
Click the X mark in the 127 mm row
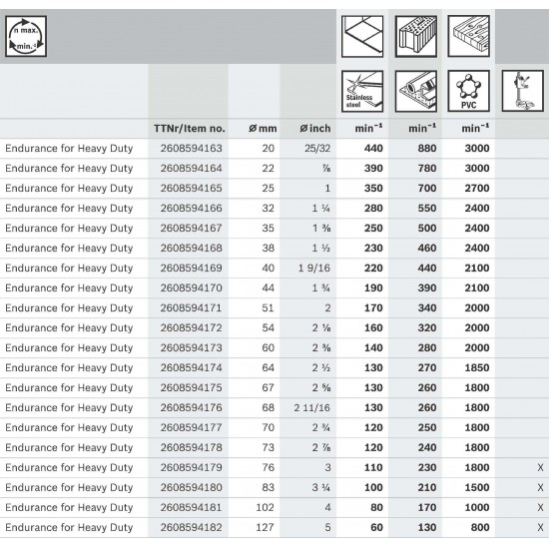point(540,527)
